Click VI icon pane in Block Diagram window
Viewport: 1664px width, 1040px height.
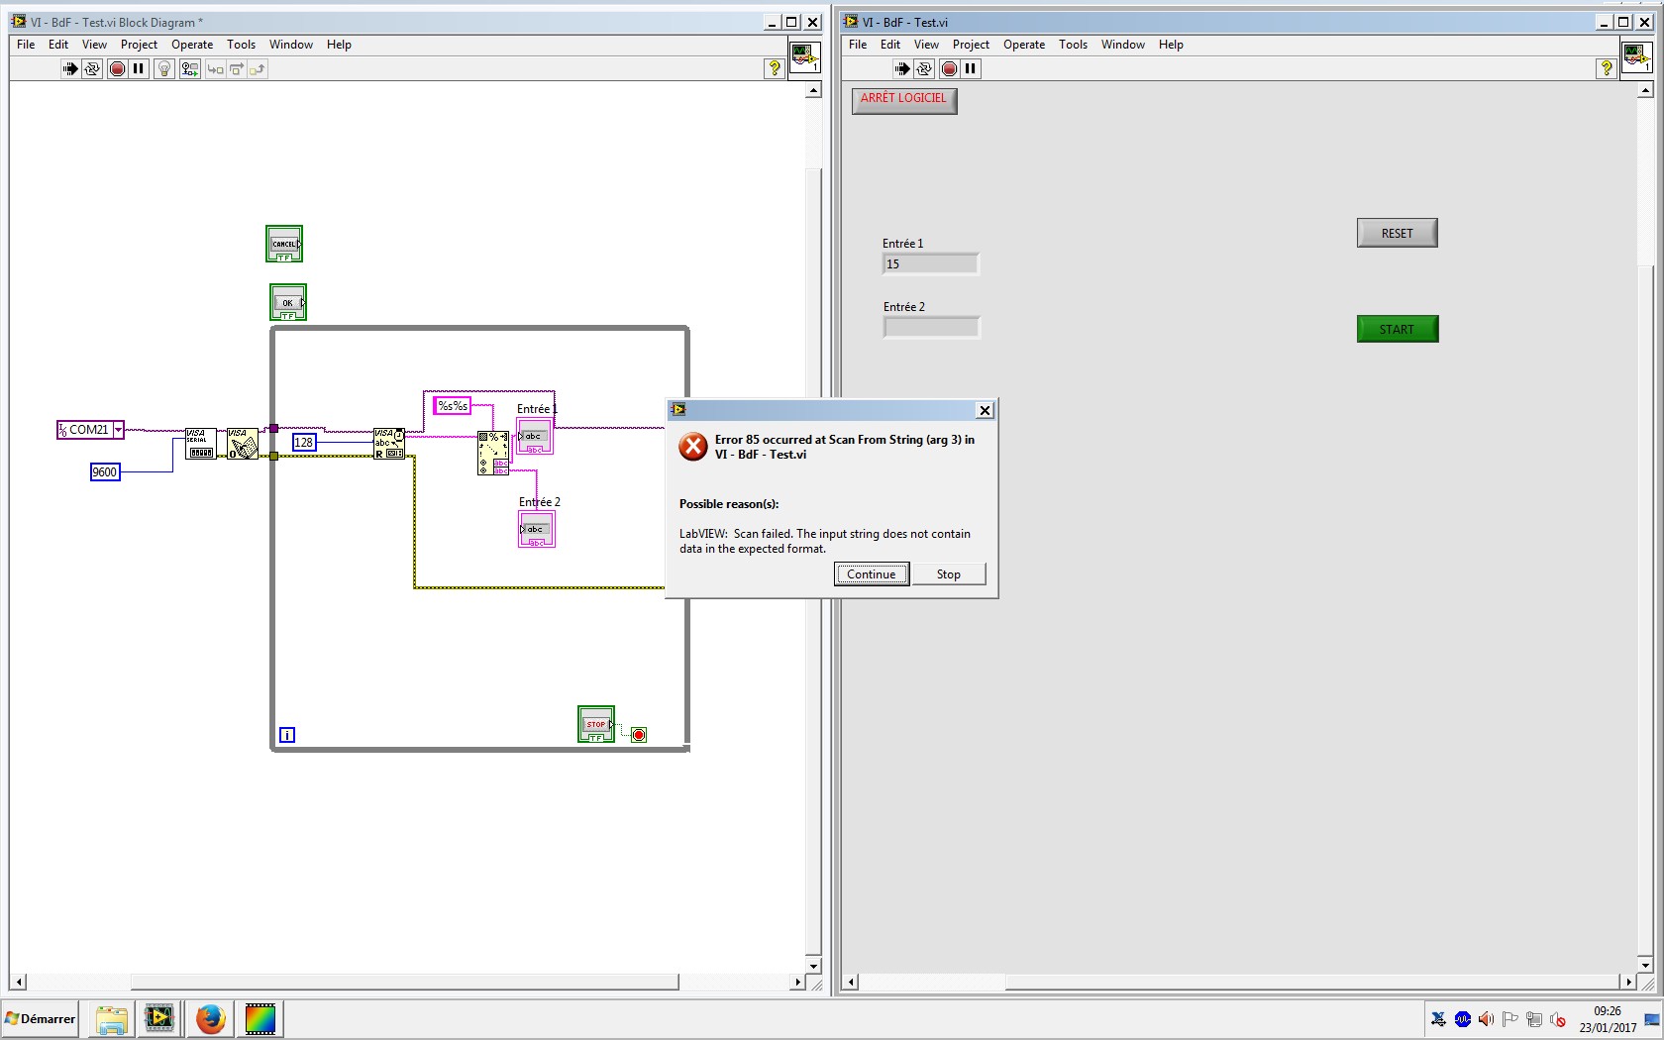(804, 56)
